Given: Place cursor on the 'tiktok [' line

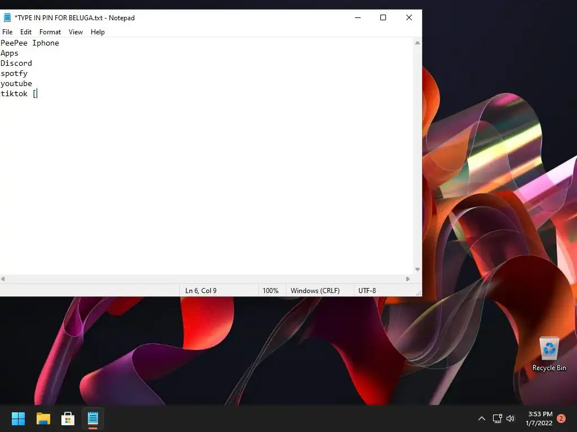Looking at the screenshot, I should (19, 94).
